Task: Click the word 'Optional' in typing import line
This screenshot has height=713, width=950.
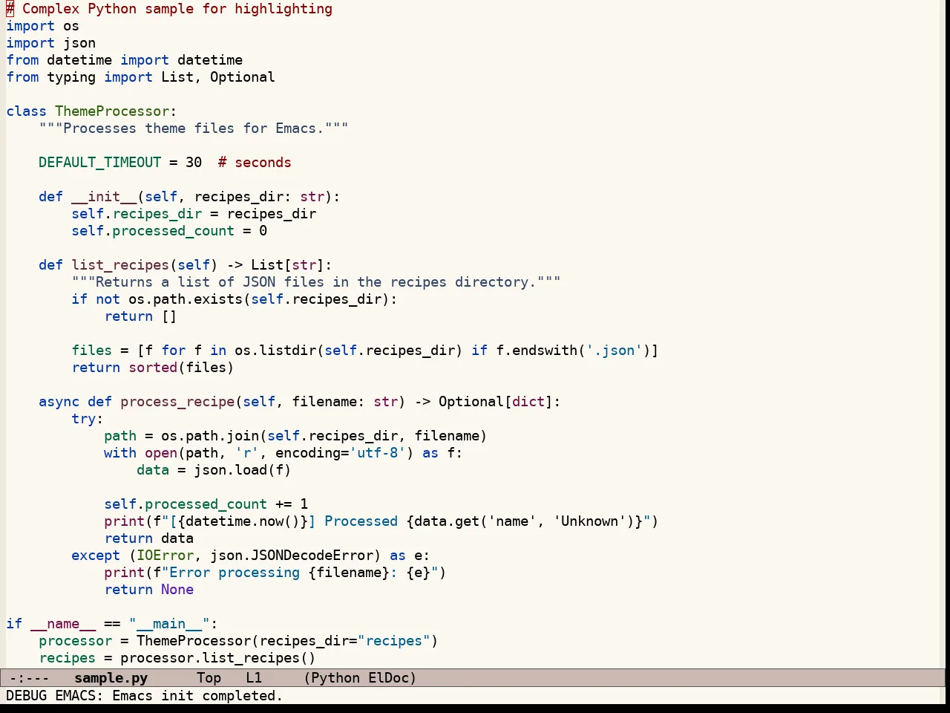Action: click(243, 77)
